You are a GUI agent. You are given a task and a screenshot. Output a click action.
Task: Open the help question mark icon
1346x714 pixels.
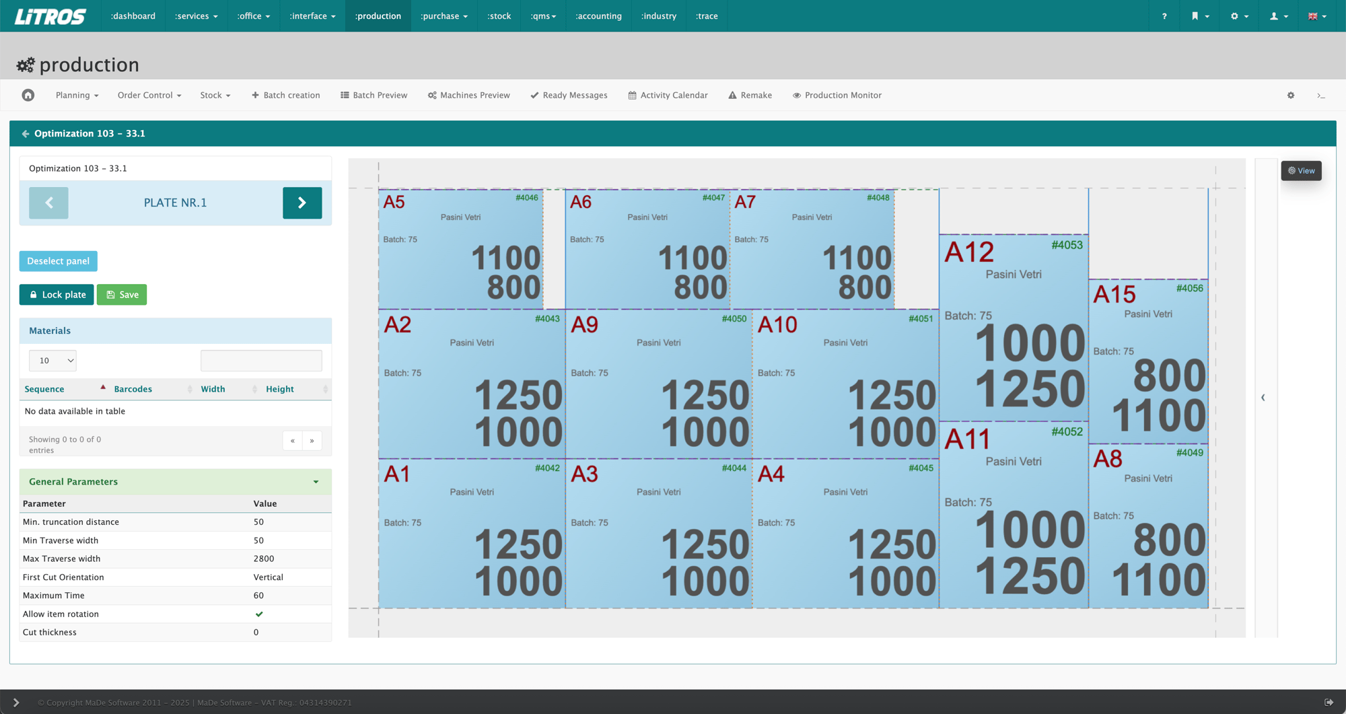1164,16
